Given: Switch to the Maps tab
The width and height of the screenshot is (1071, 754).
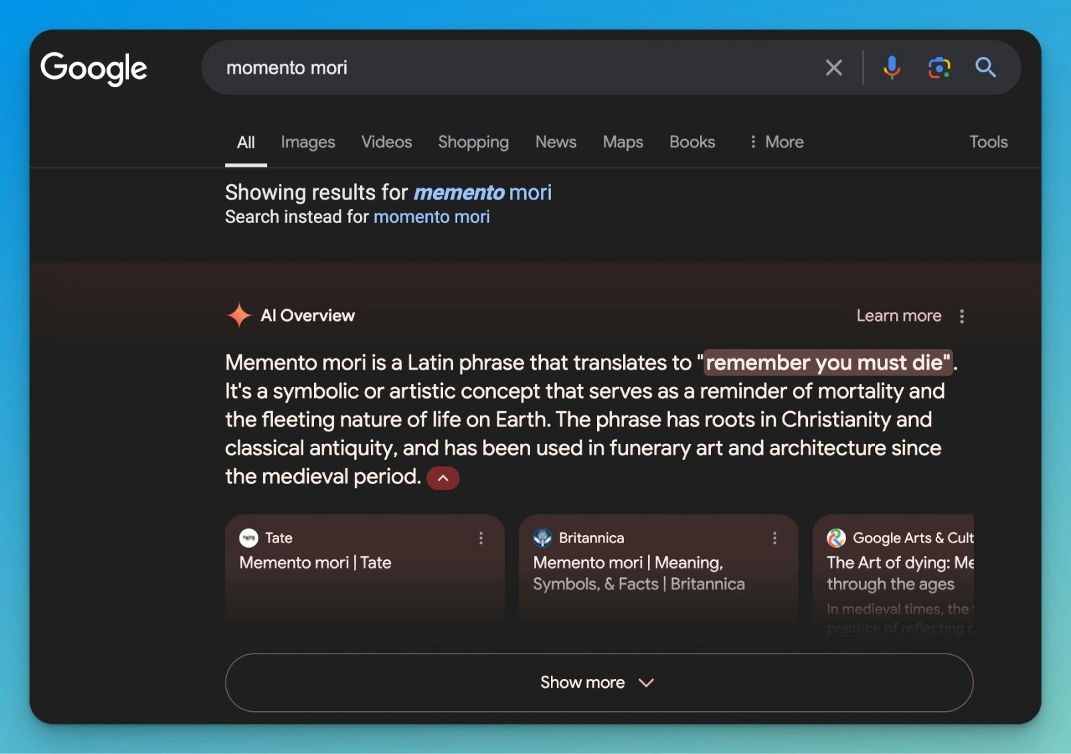Looking at the screenshot, I should [x=623, y=142].
